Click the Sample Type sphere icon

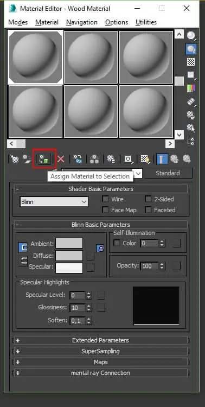[x=191, y=36]
